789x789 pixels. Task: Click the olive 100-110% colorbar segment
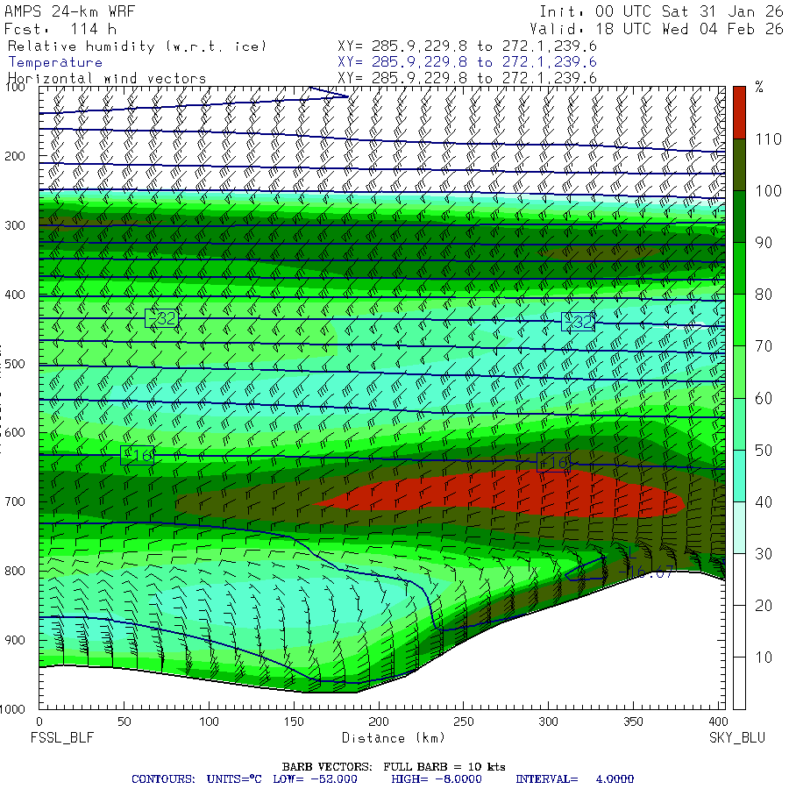point(739,165)
